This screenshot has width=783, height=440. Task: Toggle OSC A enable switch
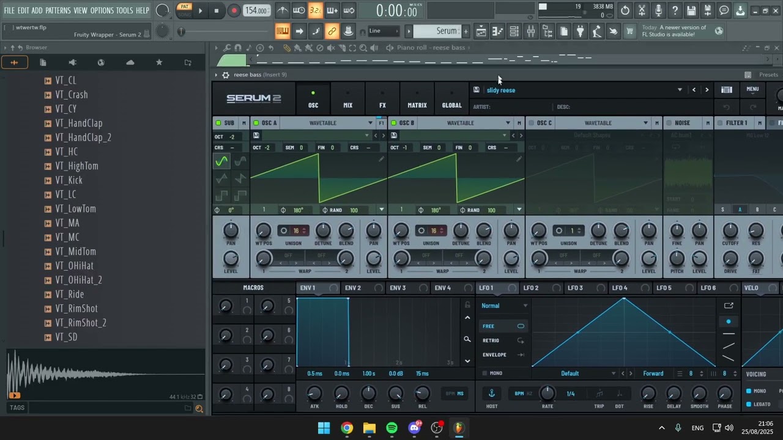[256, 123]
